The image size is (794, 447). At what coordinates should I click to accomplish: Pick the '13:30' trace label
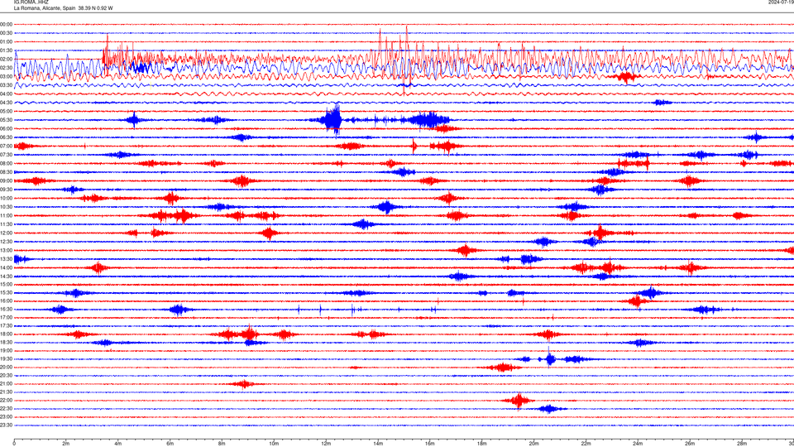tap(6, 259)
